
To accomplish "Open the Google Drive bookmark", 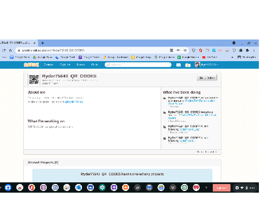I will (43, 57).
